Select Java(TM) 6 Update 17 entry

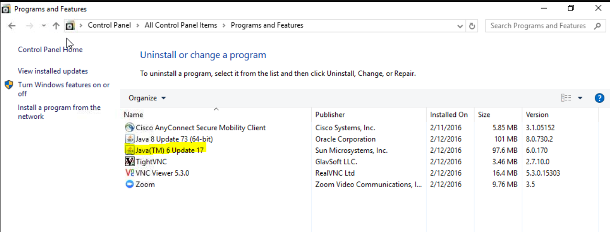tap(170, 150)
